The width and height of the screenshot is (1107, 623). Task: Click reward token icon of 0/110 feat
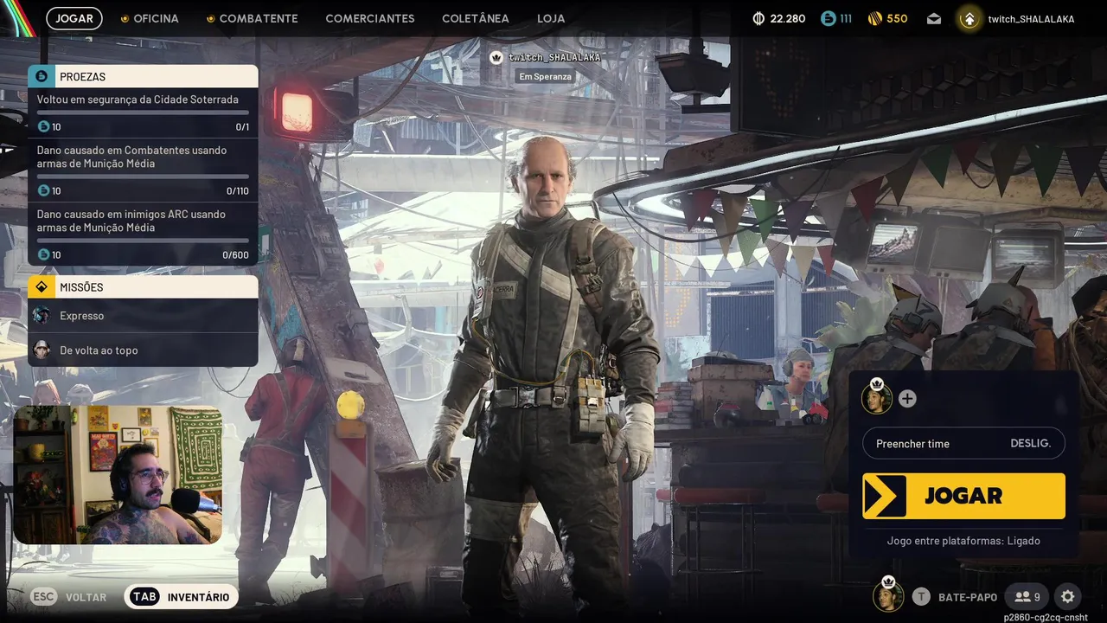(44, 190)
